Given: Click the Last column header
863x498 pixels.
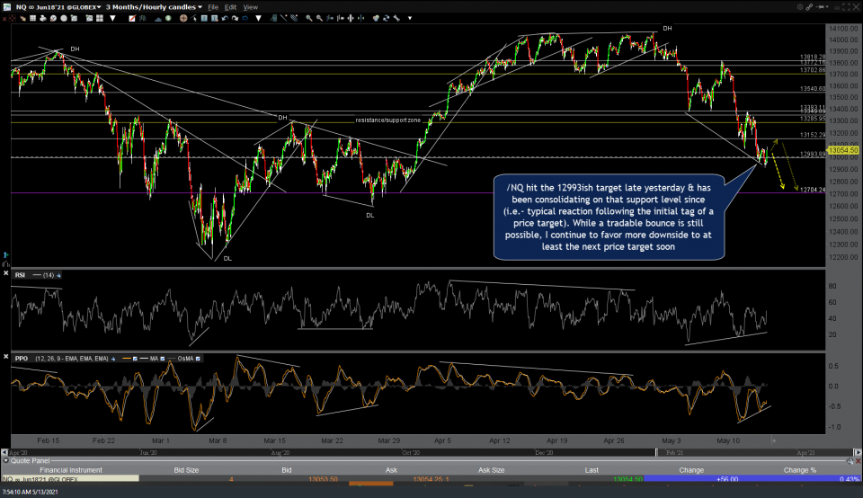Looking at the screenshot, I should (592, 470).
